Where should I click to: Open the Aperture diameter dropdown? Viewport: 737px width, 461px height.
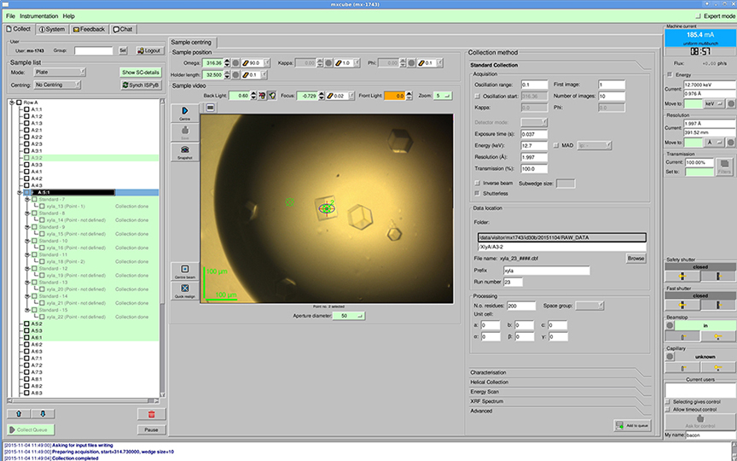tap(348, 316)
